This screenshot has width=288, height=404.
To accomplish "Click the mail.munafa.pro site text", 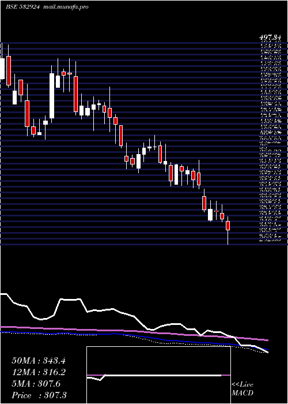I will (65, 7).
